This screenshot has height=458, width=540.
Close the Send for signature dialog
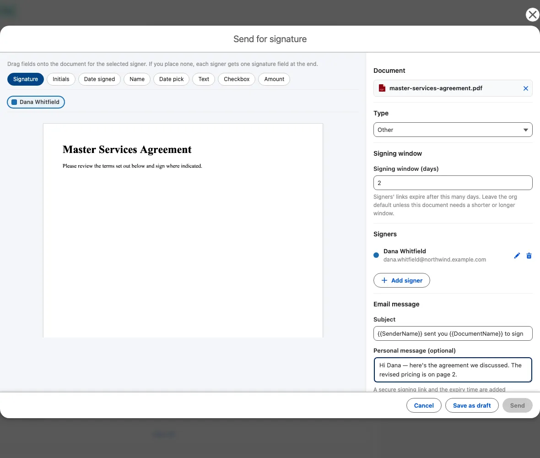click(532, 15)
